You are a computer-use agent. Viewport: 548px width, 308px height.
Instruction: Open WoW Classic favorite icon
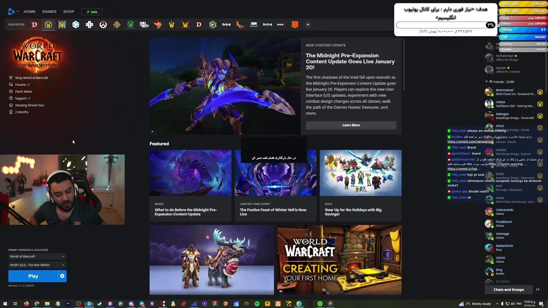(131, 24)
